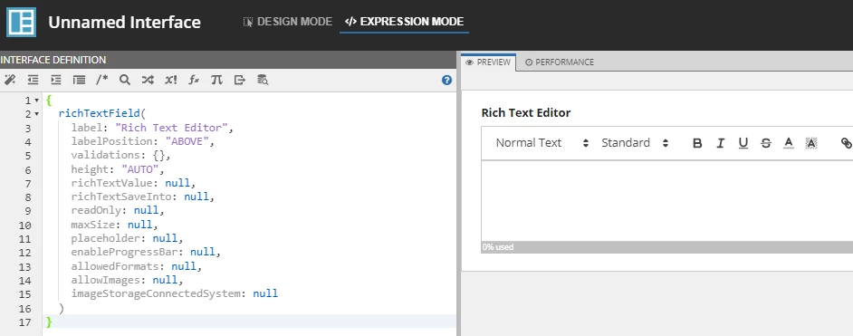
Task: Insert a link with the chain icon
Action: pos(846,143)
